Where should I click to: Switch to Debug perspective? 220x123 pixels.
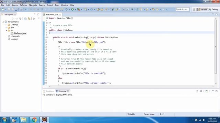[213, 10]
